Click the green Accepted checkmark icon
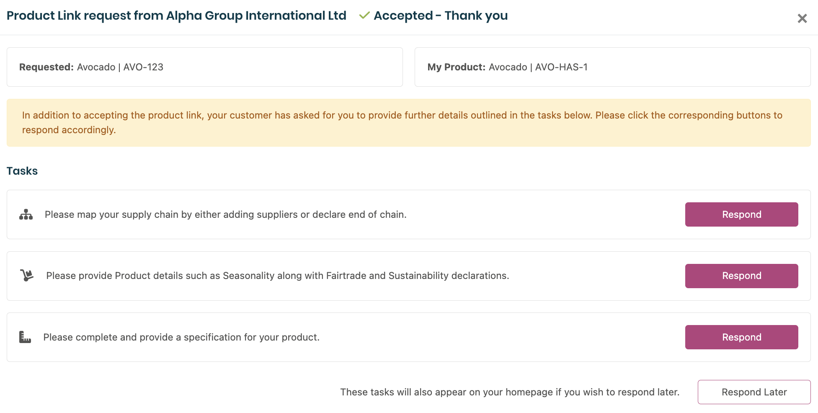Viewport: 818px width, 413px height. 364,15
